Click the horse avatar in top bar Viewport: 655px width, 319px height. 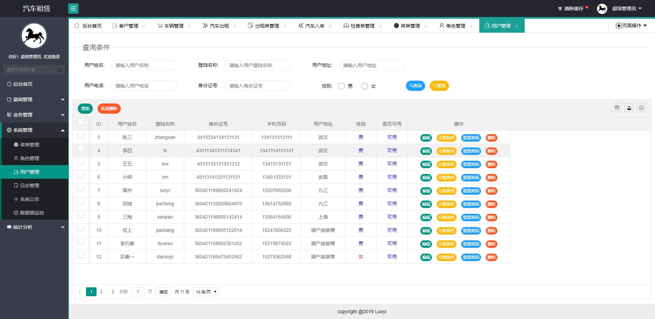coord(602,9)
